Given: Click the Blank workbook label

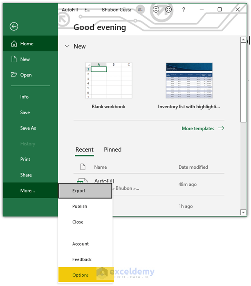Looking at the screenshot, I should (x=108, y=107).
